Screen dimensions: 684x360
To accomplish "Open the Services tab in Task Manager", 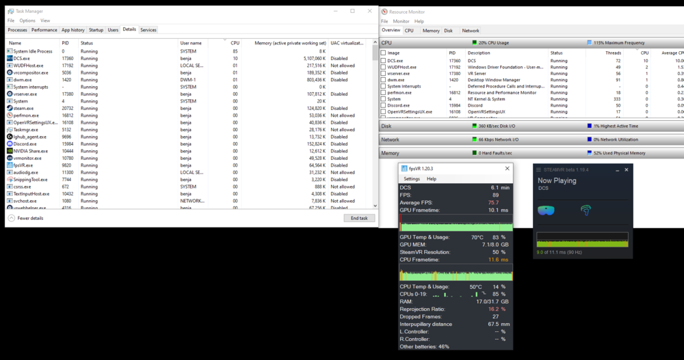I will tap(148, 30).
